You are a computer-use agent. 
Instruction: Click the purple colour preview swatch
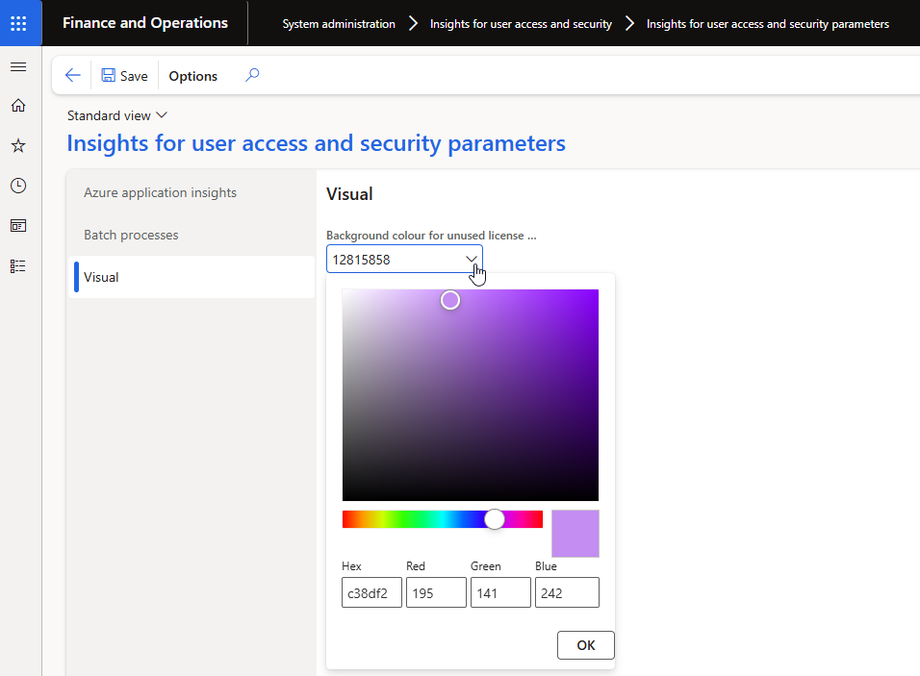[x=575, y=534]
